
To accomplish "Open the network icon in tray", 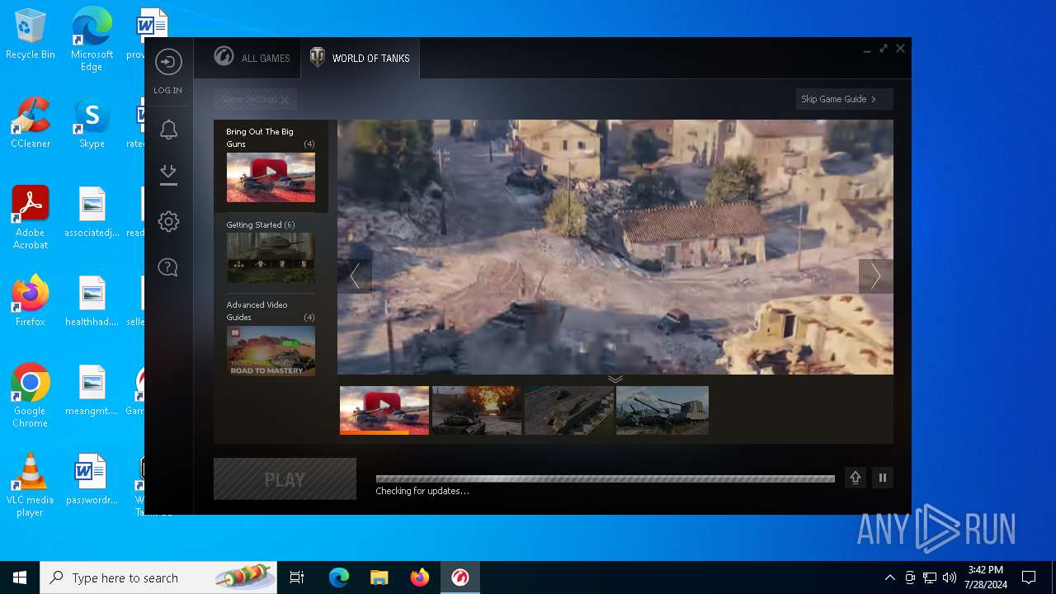I will [x=930, y=577].
